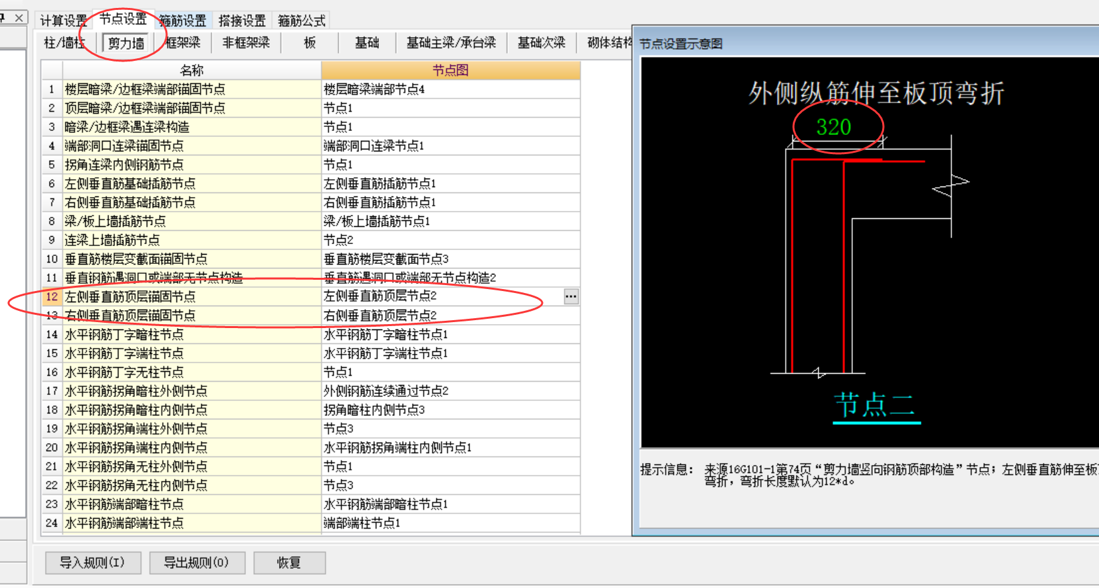The width and height of the screenshot is (1099, 588).
Task: Select row 拐角连梁内侧钢筋节点
Action: [x=192, y=165]
